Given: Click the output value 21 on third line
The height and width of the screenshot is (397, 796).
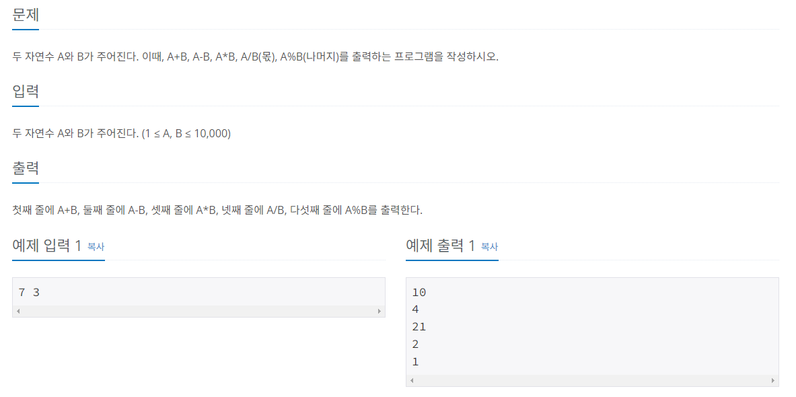Looking at the screenshot, I should 419,326.
